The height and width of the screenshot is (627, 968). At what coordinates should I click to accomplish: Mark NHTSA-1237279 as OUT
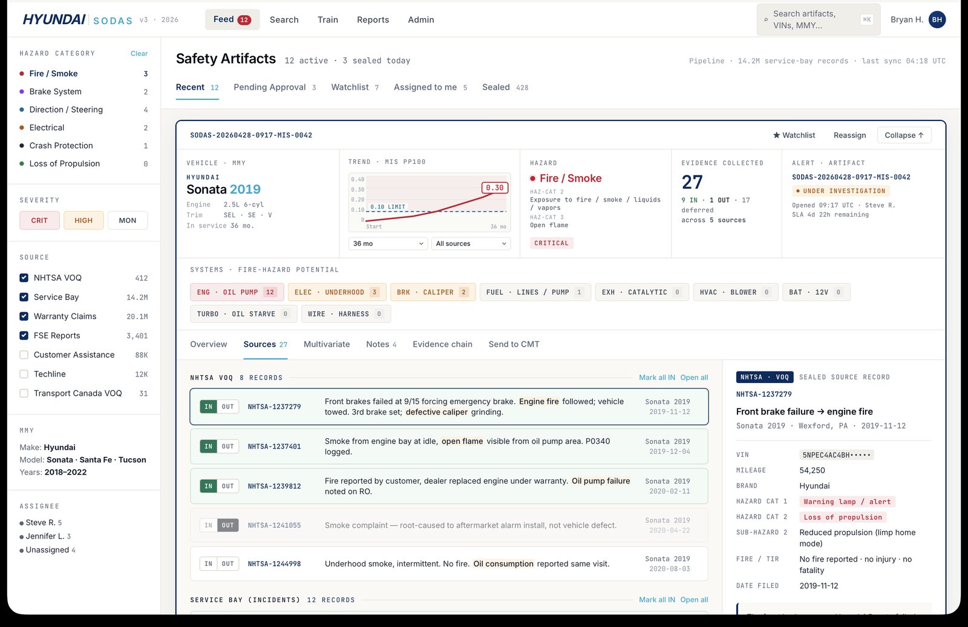click(227, 407)
